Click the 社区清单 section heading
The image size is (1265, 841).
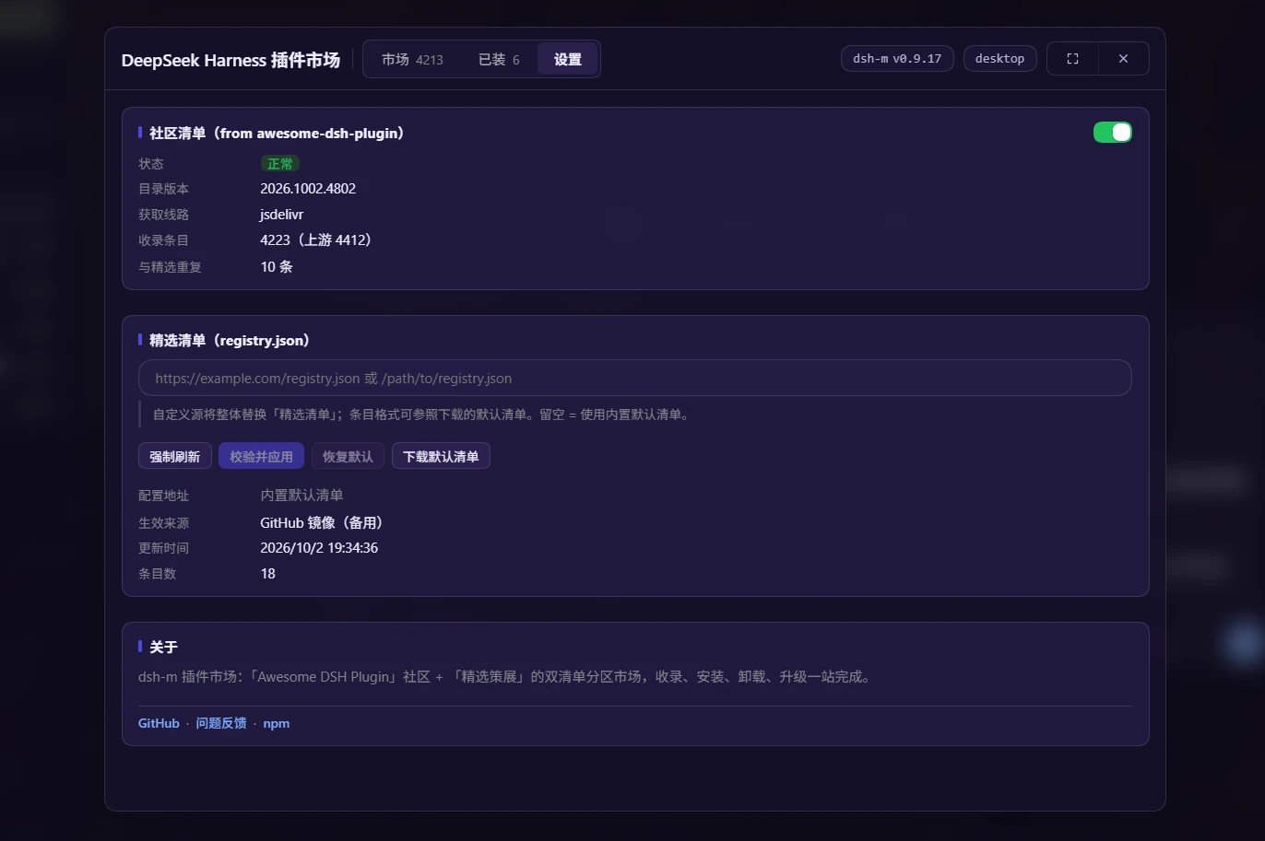[x=277, y=133]
